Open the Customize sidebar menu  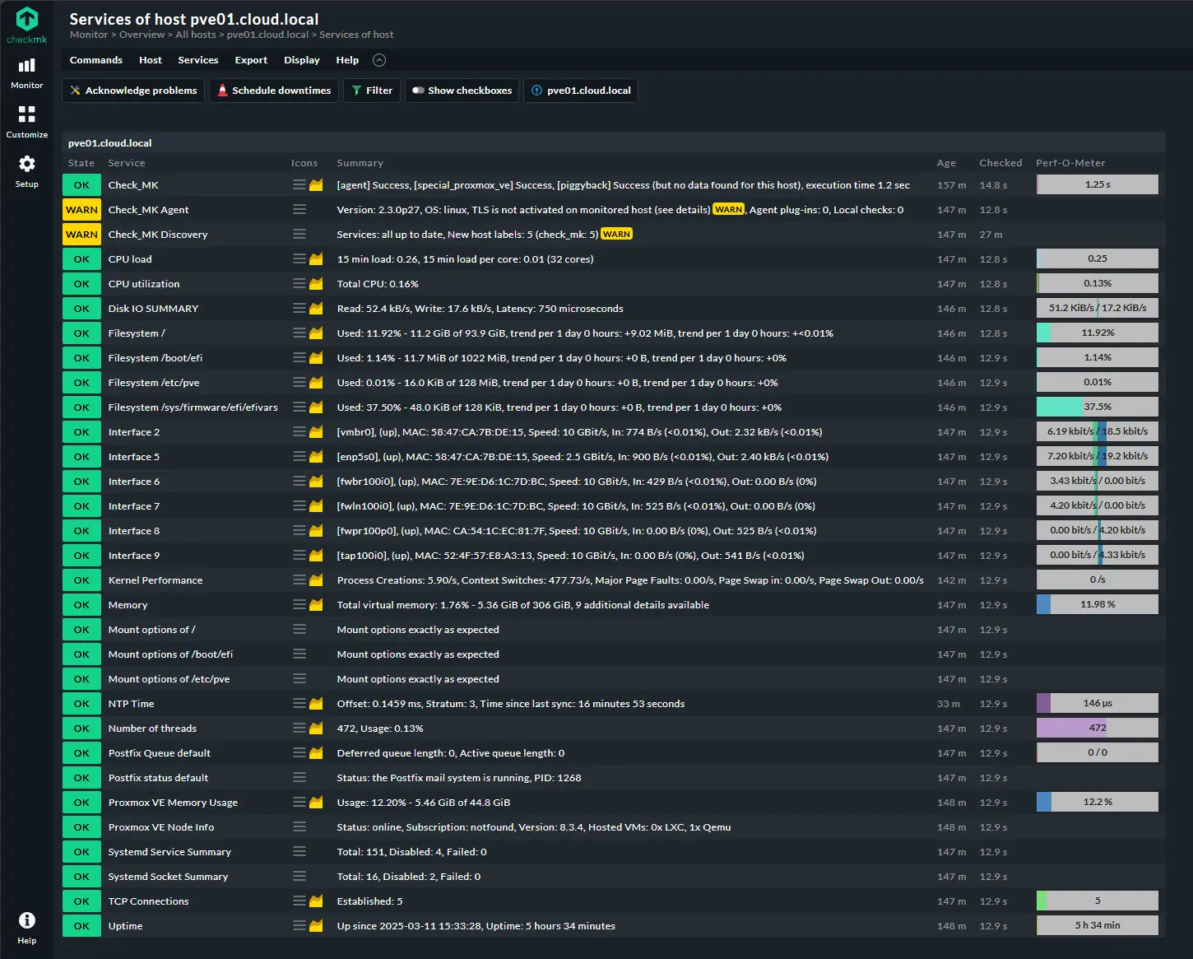click(x=27, y=121)
